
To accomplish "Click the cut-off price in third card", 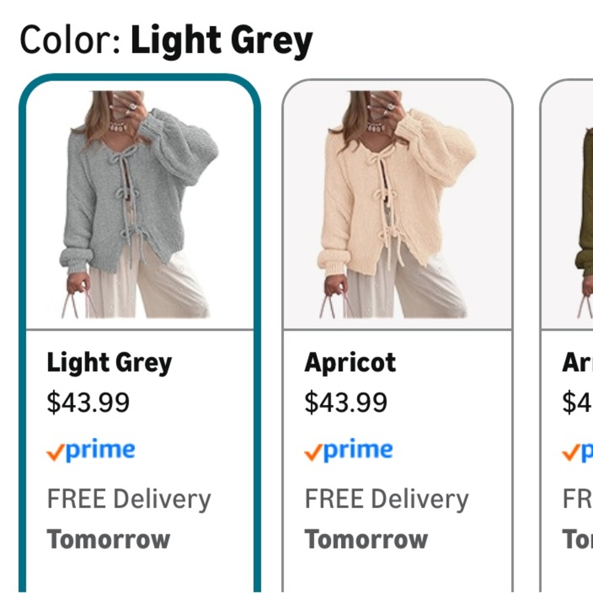I will (578, 402).
